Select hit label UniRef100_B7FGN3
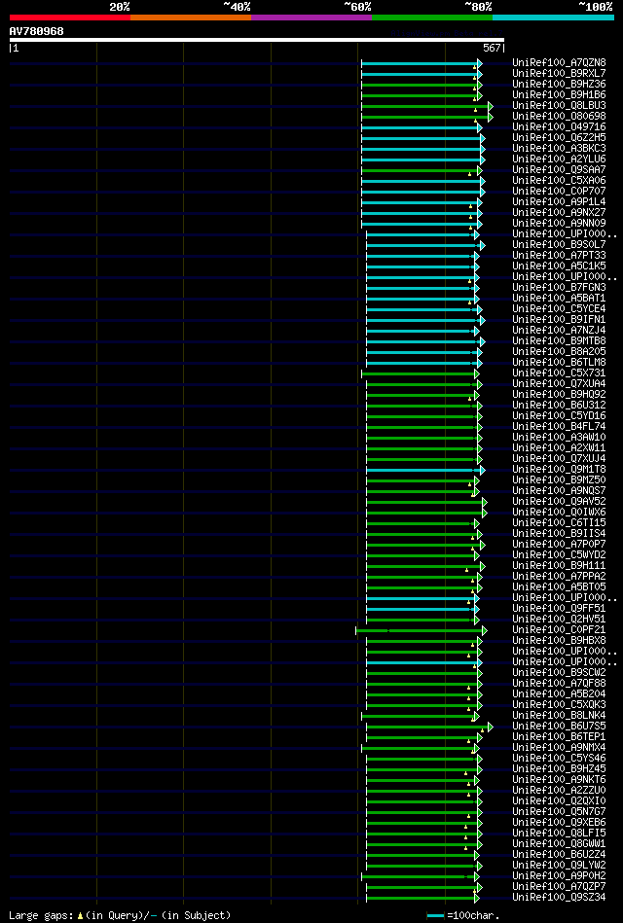 [x=559, y=288]
